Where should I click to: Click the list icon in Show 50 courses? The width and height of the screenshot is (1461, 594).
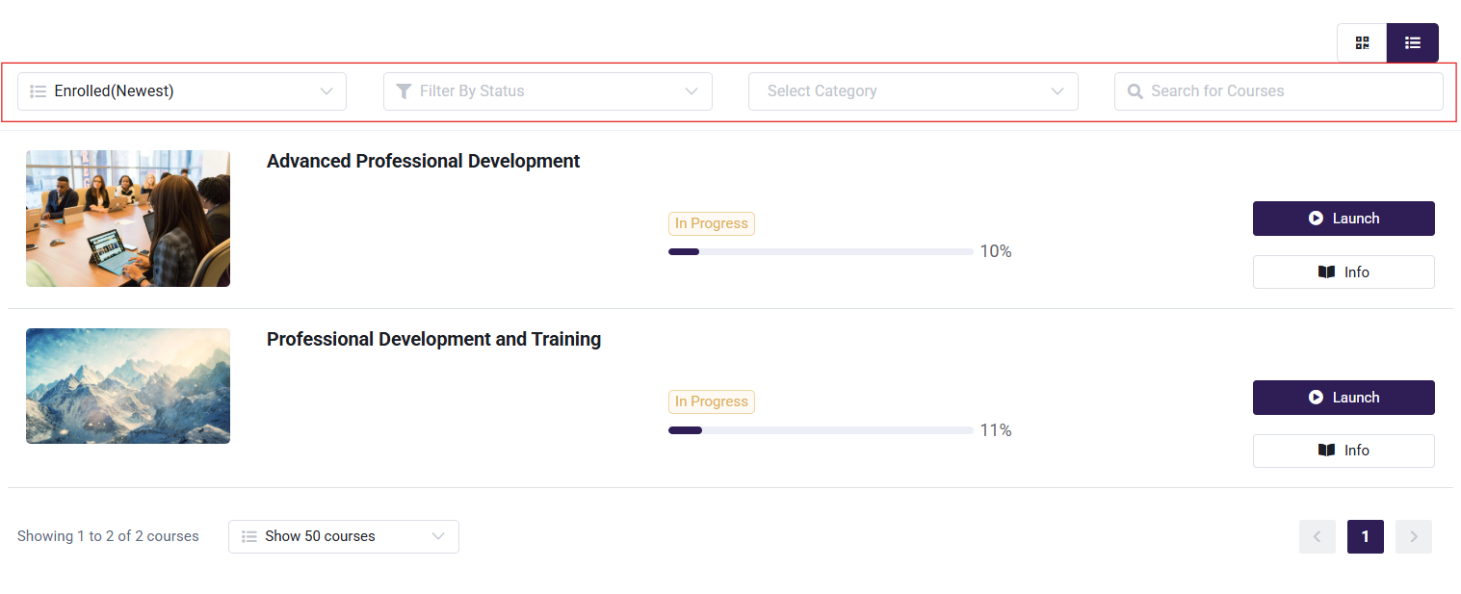[249, 536]
